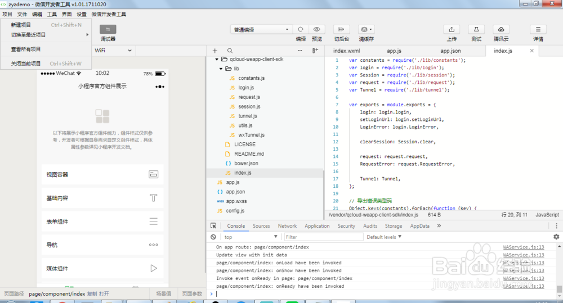Open the Edit menu (编辑)

click(x=37, y=14)
